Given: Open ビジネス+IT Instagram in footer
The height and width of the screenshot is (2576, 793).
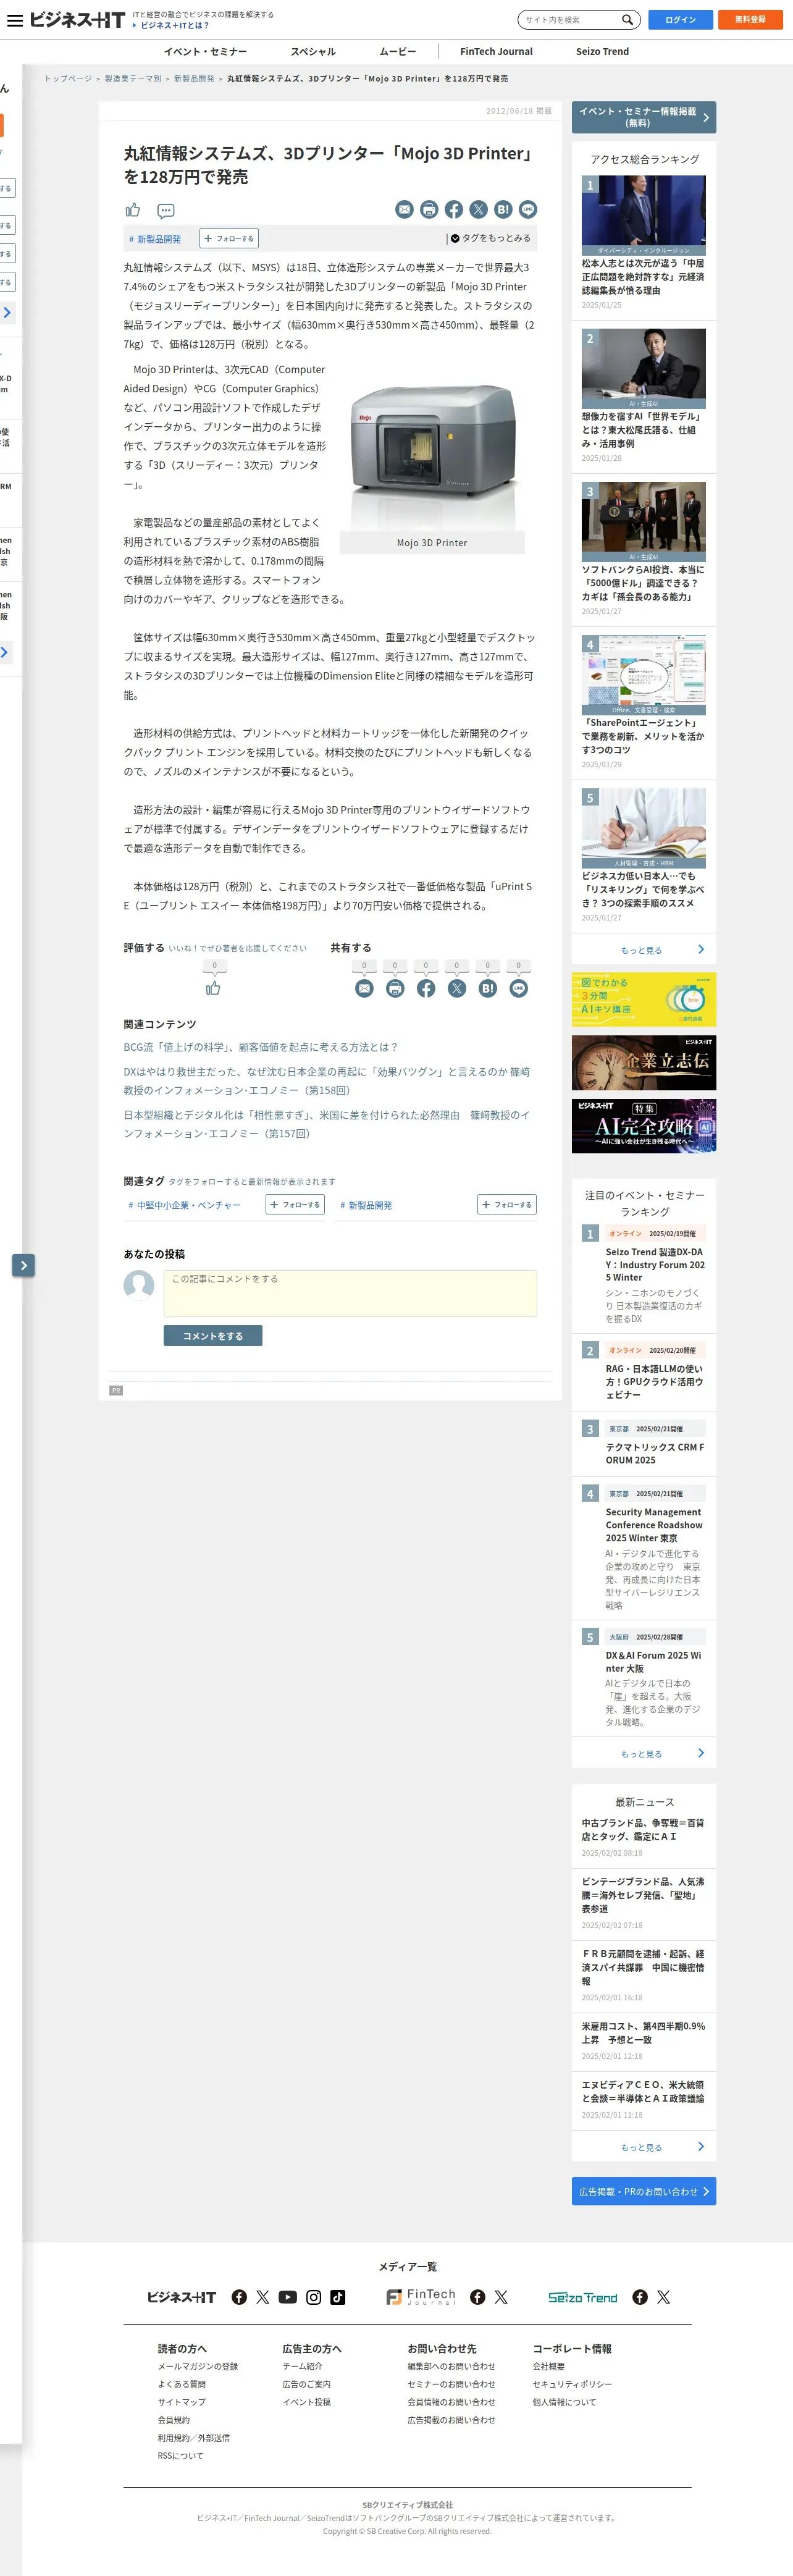Looking at the screenshot, I should (x=314, y=2297).
